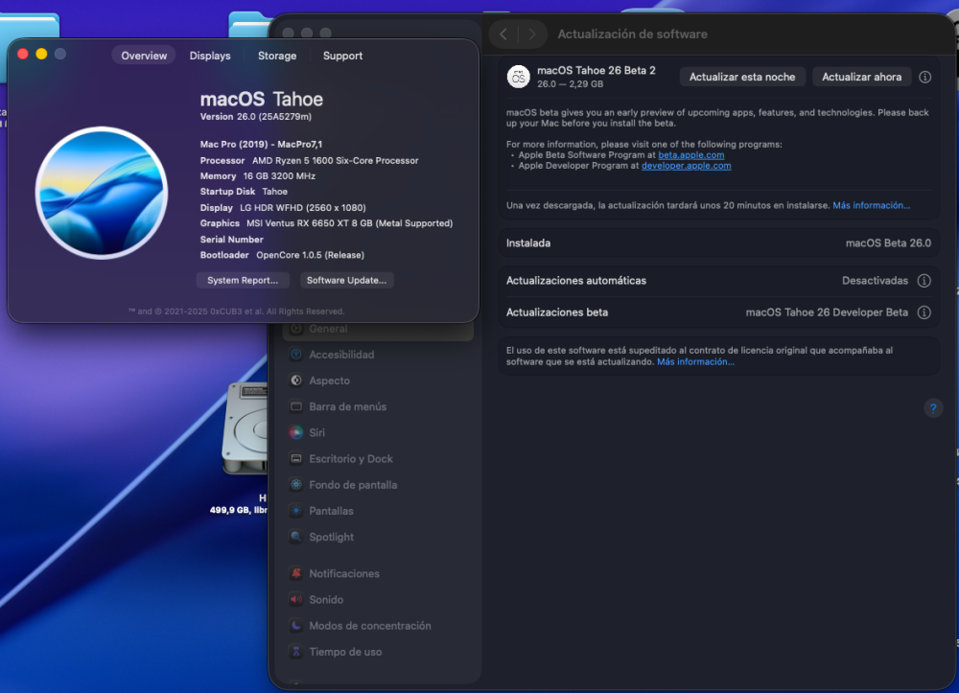Click the Modos de concentración moon icon
Viewport: 959px width, 693px height.
tap(296, 626)
